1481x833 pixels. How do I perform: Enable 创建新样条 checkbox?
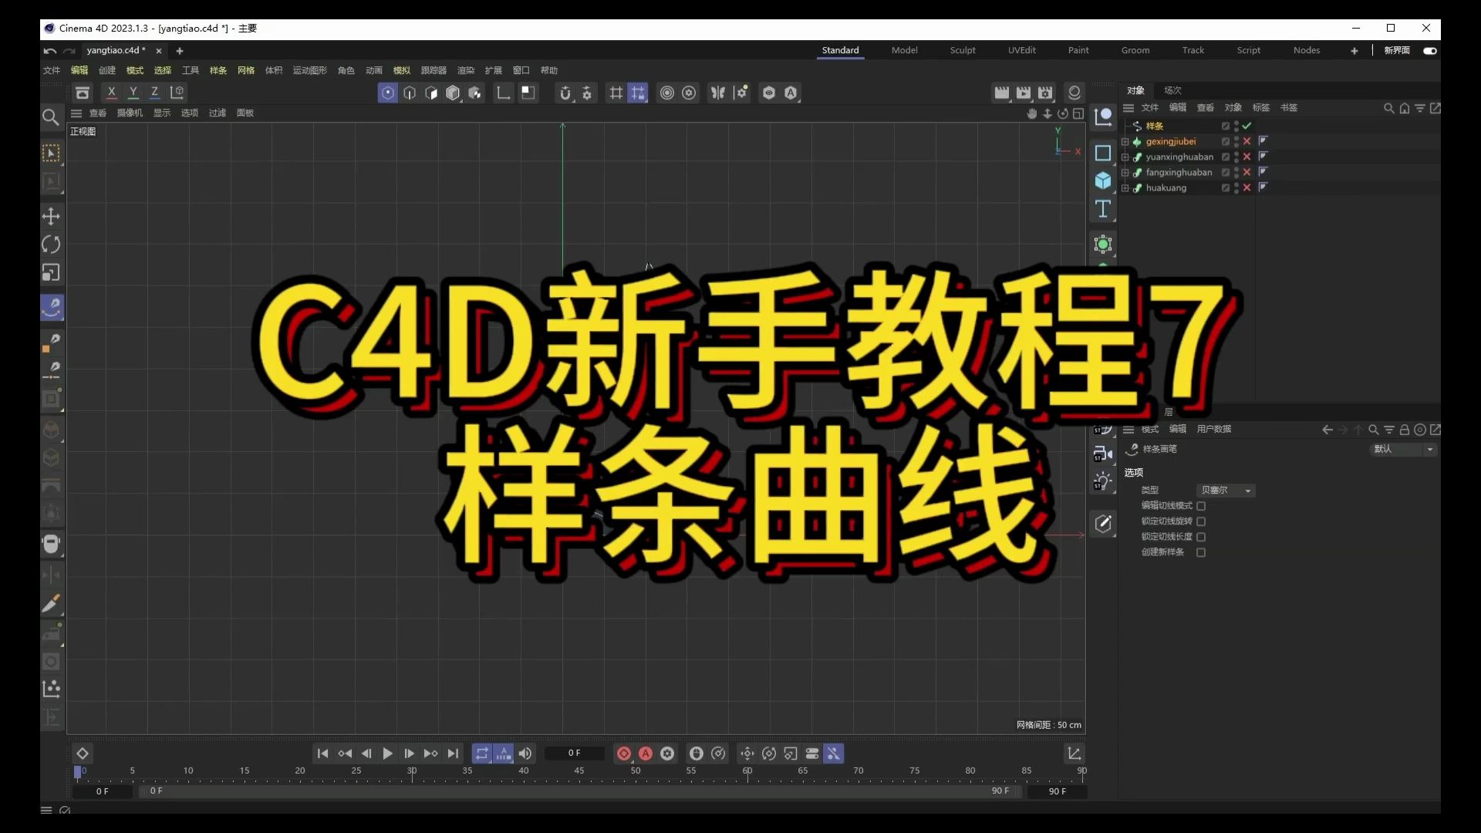1201,552
